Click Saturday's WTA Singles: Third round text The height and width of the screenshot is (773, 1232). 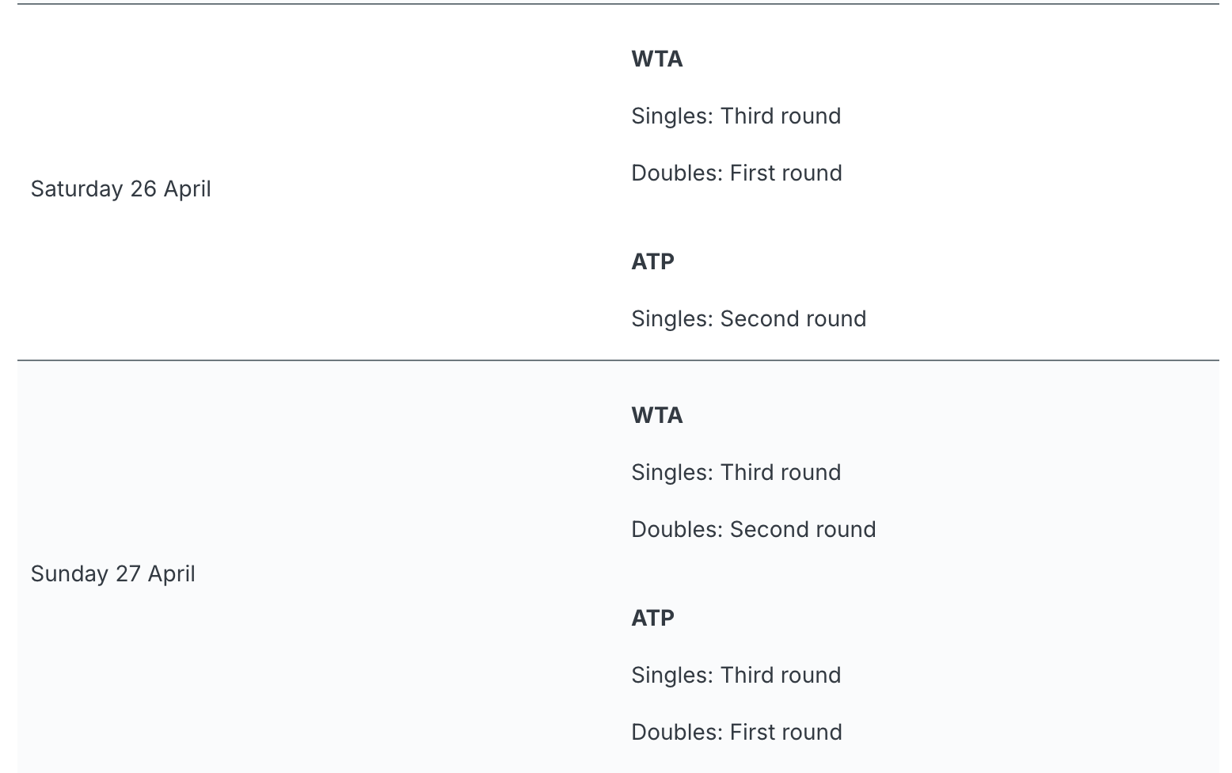coord(736,116)
